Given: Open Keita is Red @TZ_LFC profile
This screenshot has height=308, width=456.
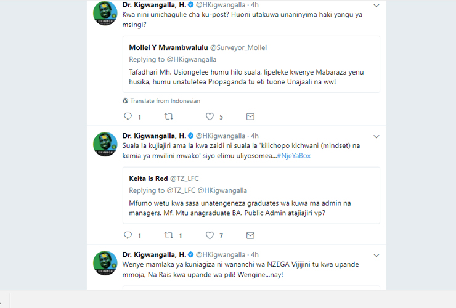Looking at the screenshot, I should pos(164,178).
